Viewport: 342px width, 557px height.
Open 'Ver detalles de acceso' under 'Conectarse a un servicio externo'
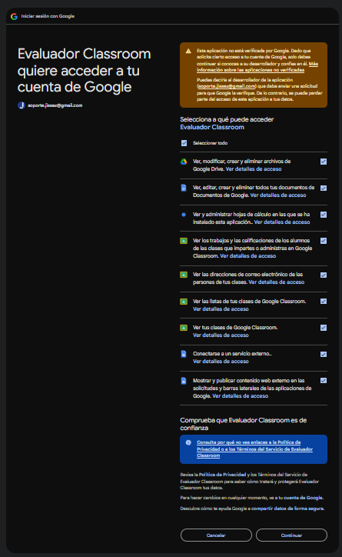(x=221, y=362)
